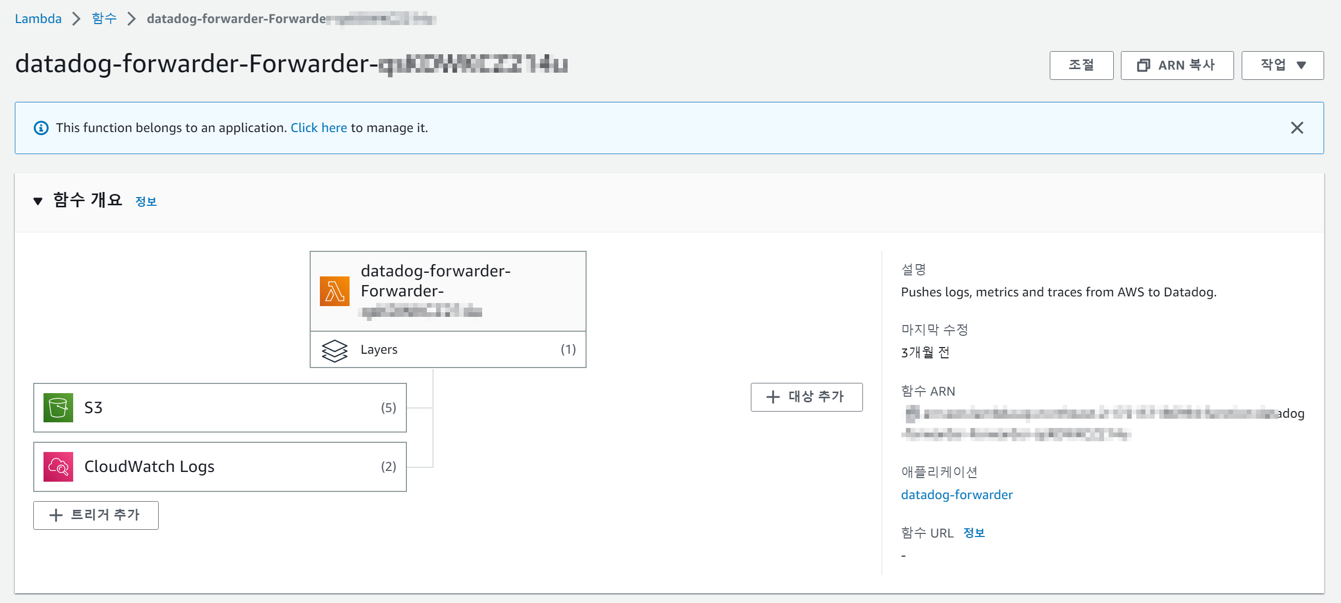Select the S3 trigger box
The image size is (1341, 603).
tap(220, 408)
